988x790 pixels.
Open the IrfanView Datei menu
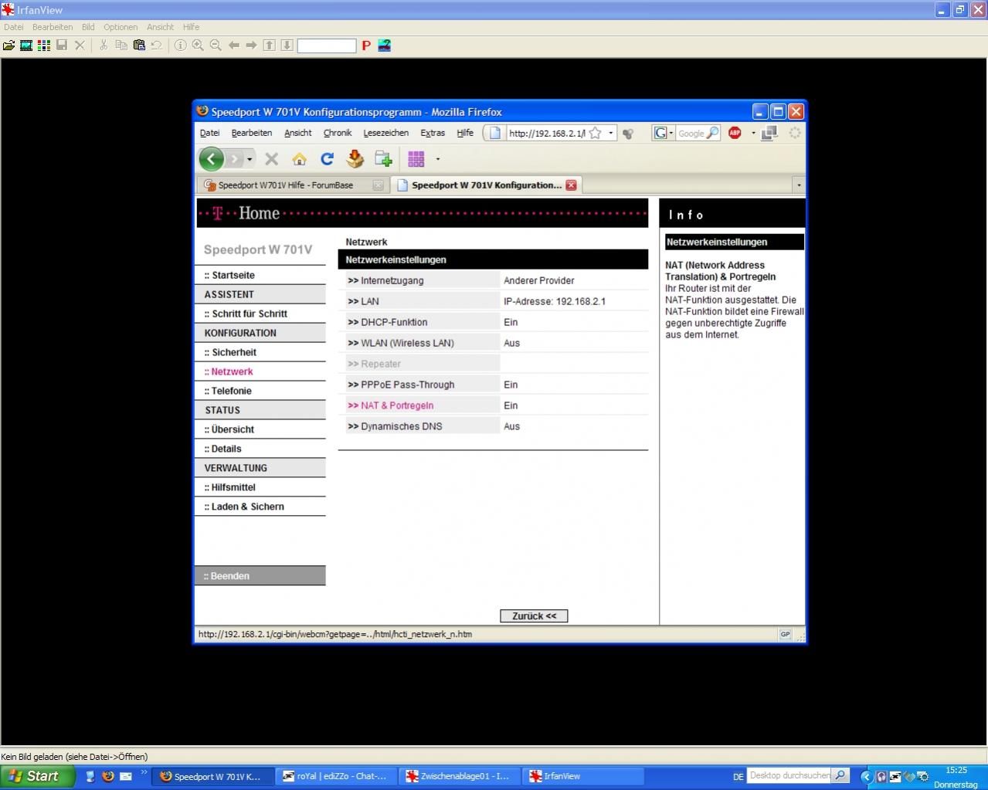click(13, 27)
